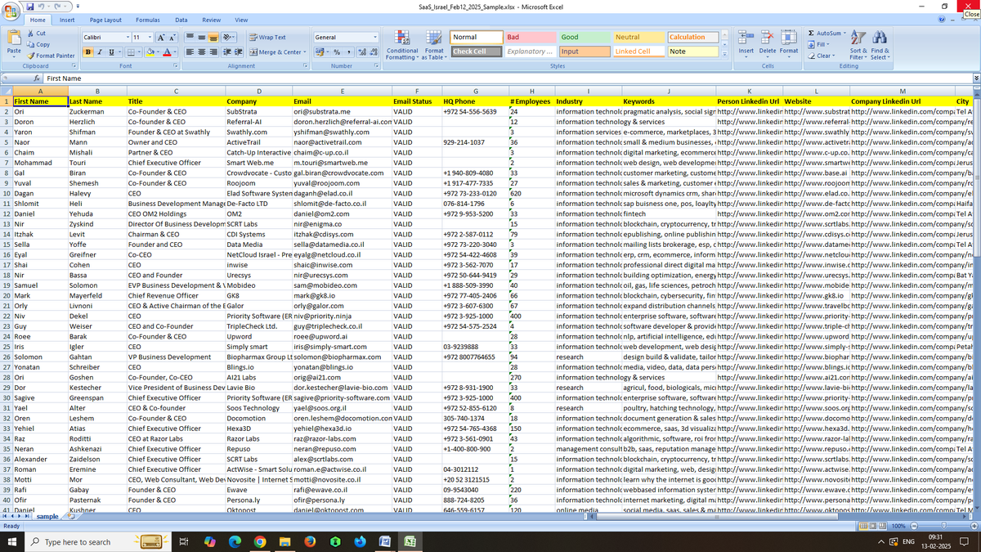Click the fx Insert Function icon
The image size is (981, 552).
(37, 78)
